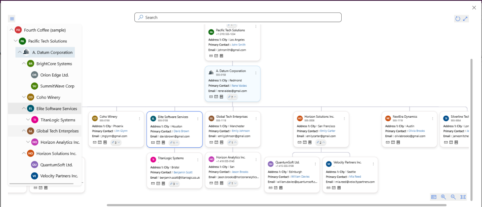The height and width of the screenshot is (207, 482).
Task: Click email icon on A. Datum Corporation card
Action: click(211, 97)
